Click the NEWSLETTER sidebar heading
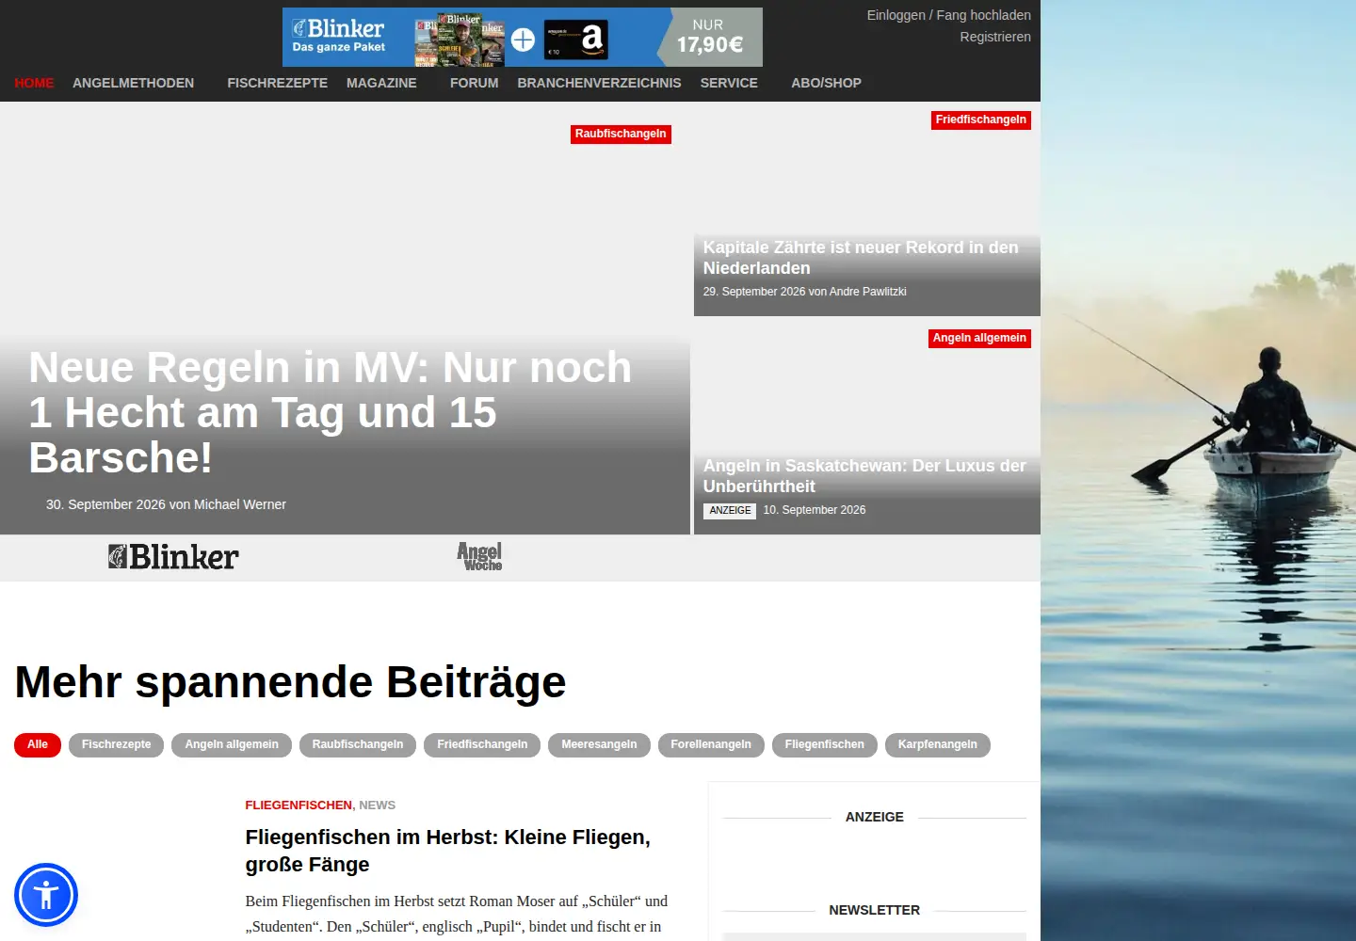Viewport: 1356px width, 941px height. (874, 910)
